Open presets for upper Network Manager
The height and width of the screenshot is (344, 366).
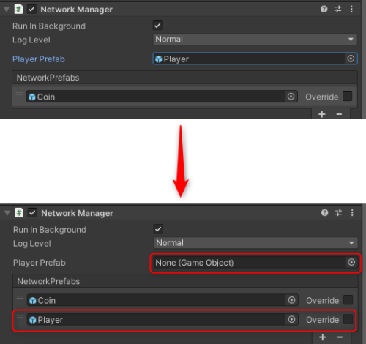[x=337, y=10]
